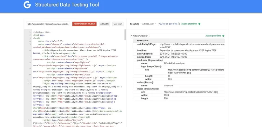Click the Google G logo
Screen dimensions: 262x127
27,5
